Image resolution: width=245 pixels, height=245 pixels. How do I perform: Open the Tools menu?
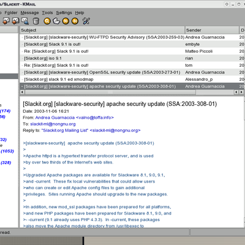(x=47, y=13)
